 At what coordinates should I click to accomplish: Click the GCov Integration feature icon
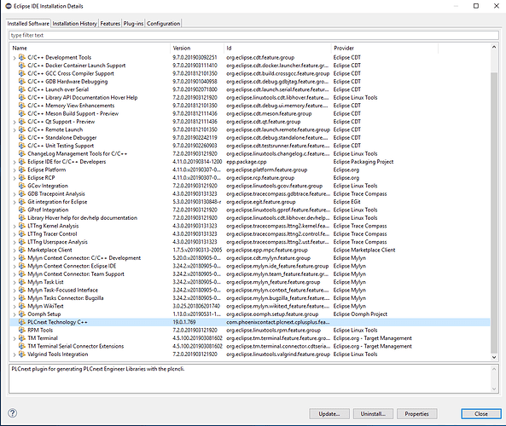point(22,186)
